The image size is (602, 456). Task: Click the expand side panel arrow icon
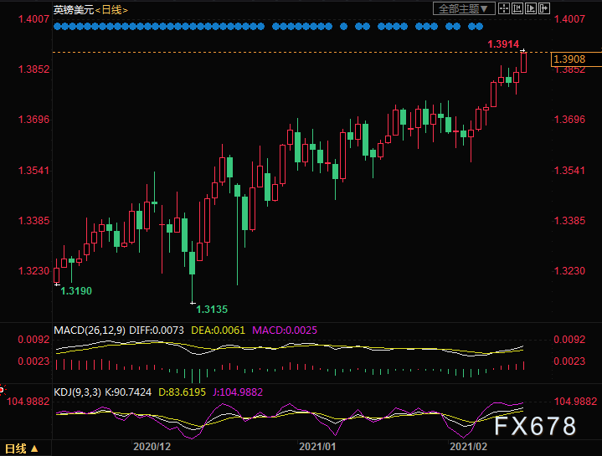[544, 8]
